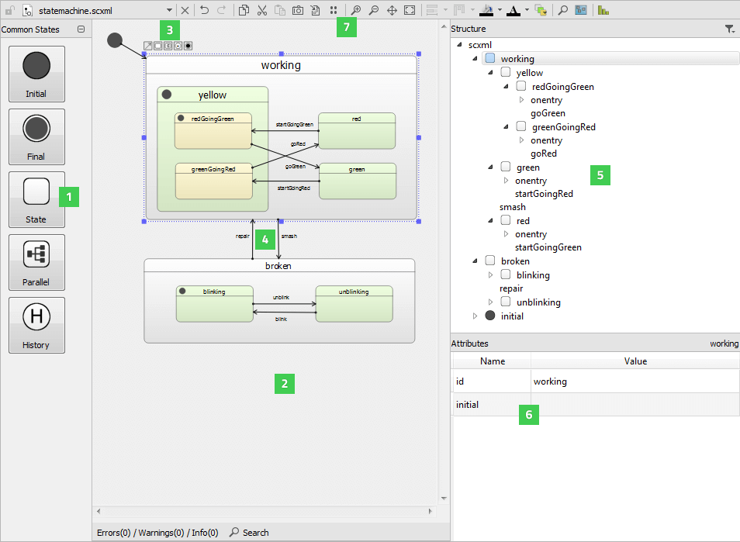The width and height of the screenshot is (740, 542).
Task: Open the statemachine.scxml document dropdown
Action: click(169, 10)
